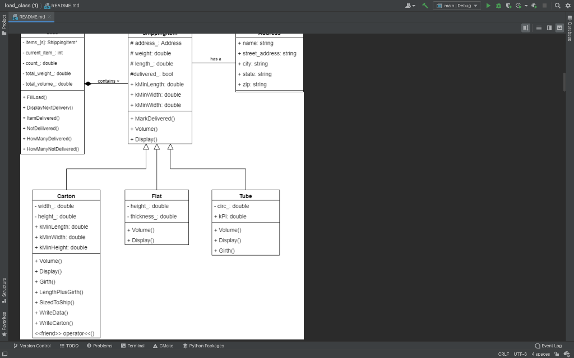
Task: Open the CMake panel
Action: (x=163, y=346)
